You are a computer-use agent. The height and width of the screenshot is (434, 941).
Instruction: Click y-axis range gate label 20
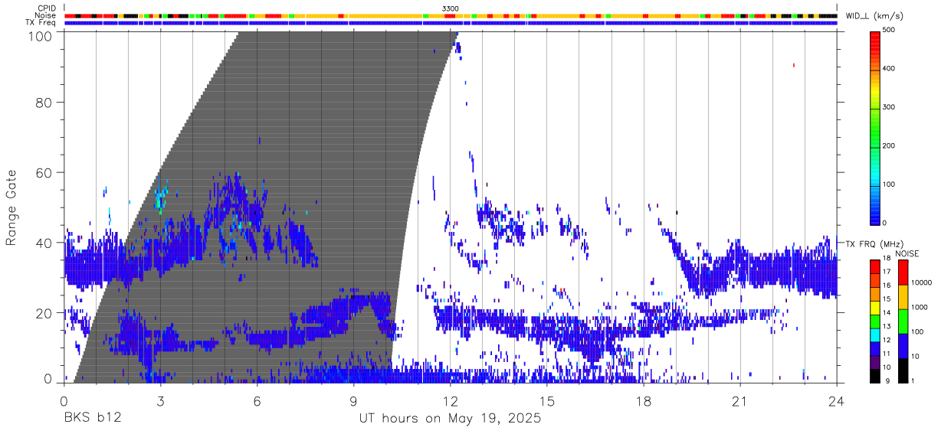click(x=44, y=313)
